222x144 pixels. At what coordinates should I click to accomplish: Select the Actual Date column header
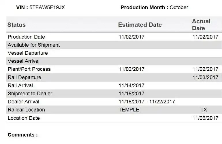click(x=201, y=25)
